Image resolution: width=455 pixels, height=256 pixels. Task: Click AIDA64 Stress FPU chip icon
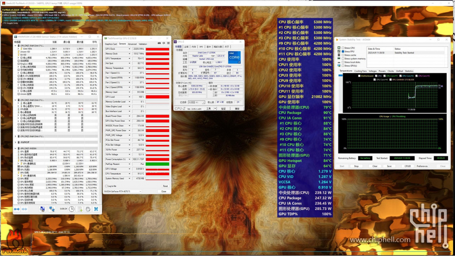339,52
